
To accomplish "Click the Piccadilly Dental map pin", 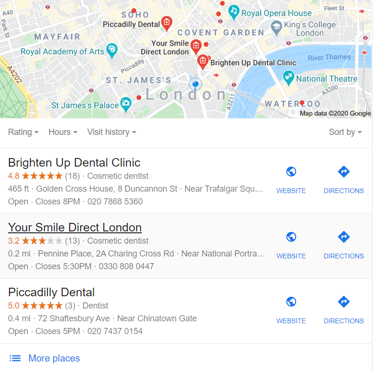I will tap(166, 23).
